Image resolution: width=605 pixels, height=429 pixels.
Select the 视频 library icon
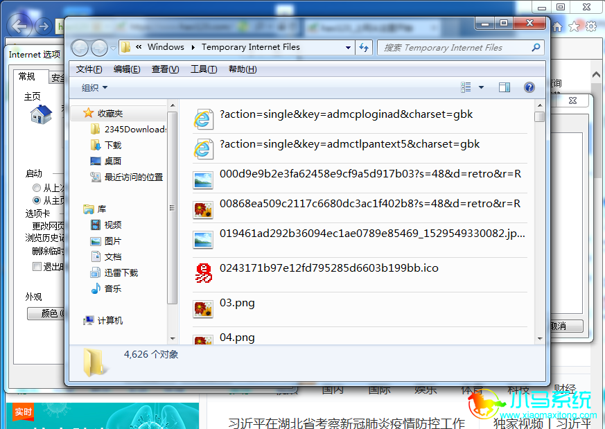click(x=96, y=225)
